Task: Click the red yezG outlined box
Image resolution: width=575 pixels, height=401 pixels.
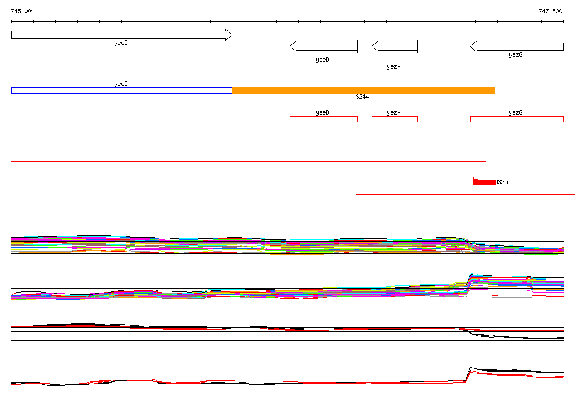Action: 517,119
